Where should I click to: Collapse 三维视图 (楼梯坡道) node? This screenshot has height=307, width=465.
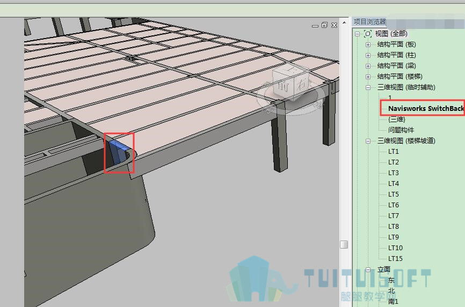(368, 141)
